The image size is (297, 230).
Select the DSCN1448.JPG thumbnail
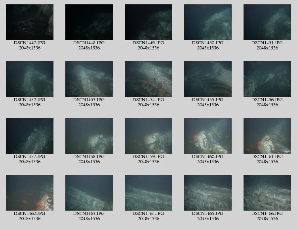point(89,22)
